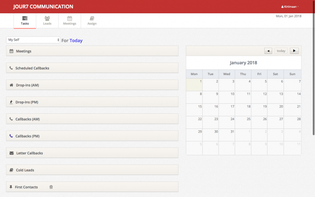This screenshot has width=315, height=197.
Task: Switch to the Meetings tab
Action: [x=69, y=21]
